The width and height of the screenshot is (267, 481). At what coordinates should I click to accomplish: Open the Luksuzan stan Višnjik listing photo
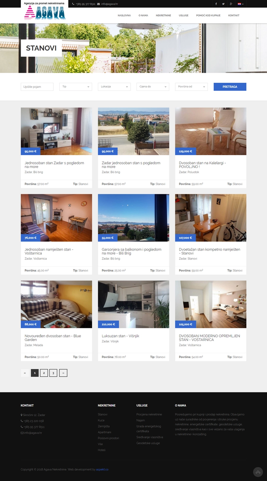coord(133,304)
